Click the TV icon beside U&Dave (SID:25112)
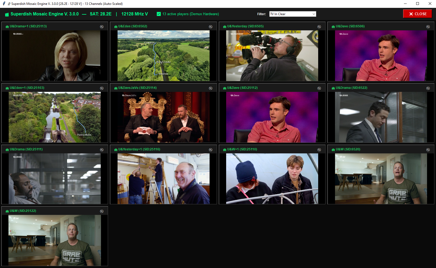Image resolution: width=436 pixels, height=268 pixels. coord(225,88)
